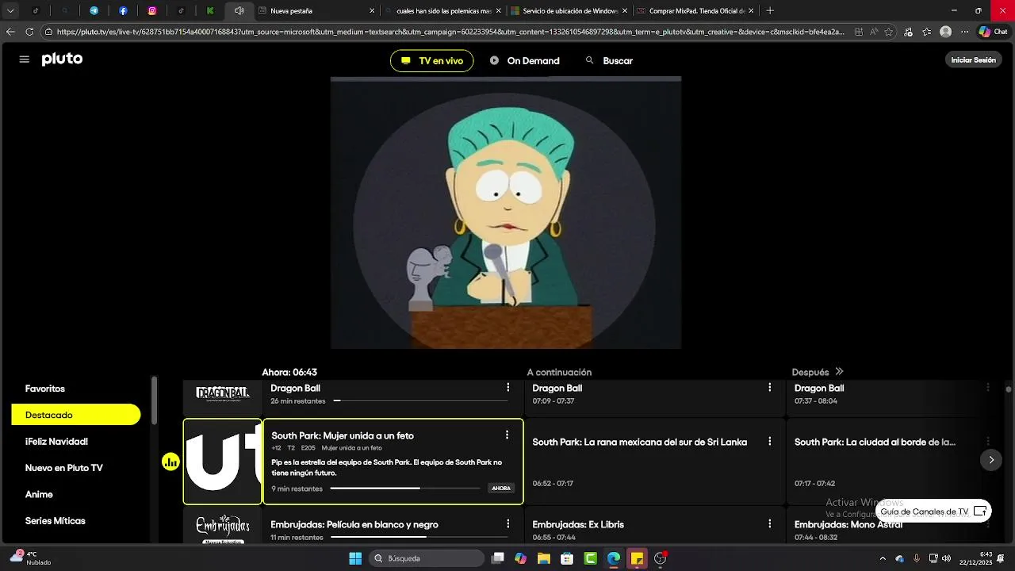The width and height of the screenshot is (1015, 571).
Task: Open Guía de Canales de TV
Action: (x=933, y=512)
